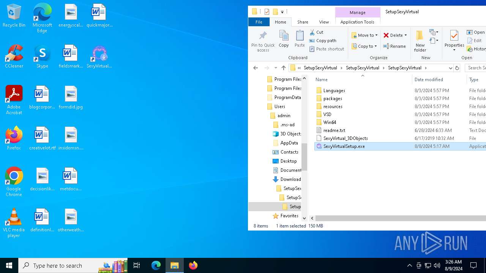Click clock showing 3:26 AM
486x273 pixels.
[x=453, y=265]
